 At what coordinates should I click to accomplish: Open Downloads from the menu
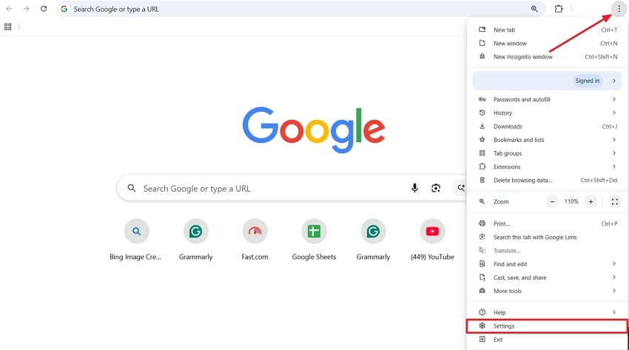tap(547, 127)
